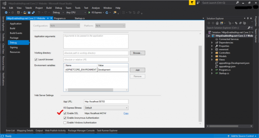Open the Any CPU platform dropdown

(76, 13)
